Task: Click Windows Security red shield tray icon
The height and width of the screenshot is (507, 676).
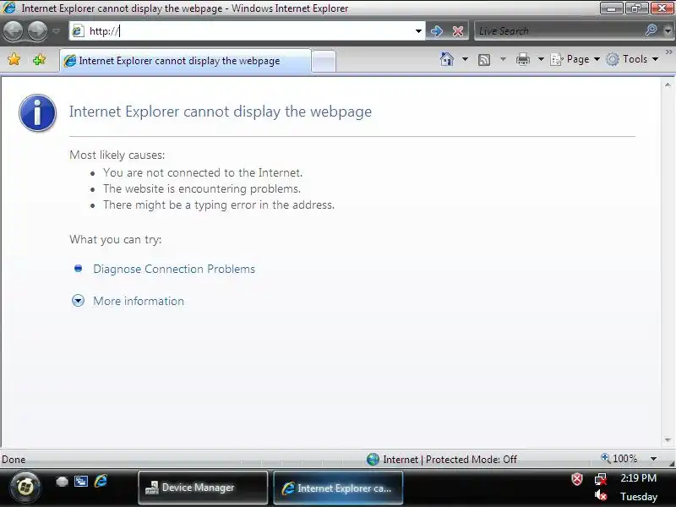Action: pyautogui.click(x=577, y=479)
